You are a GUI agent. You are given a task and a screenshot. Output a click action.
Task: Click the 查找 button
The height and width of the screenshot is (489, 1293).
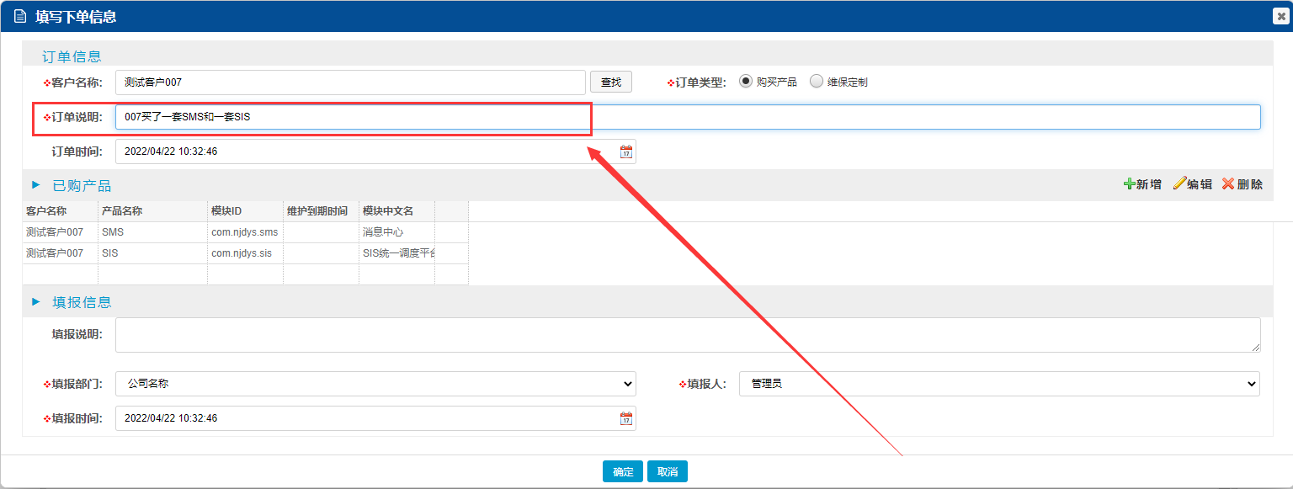(x=610, y=82)
